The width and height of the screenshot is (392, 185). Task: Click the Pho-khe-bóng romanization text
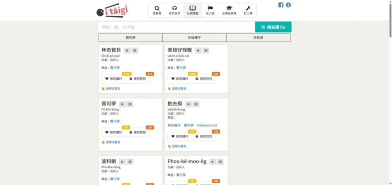pos(111,167)
